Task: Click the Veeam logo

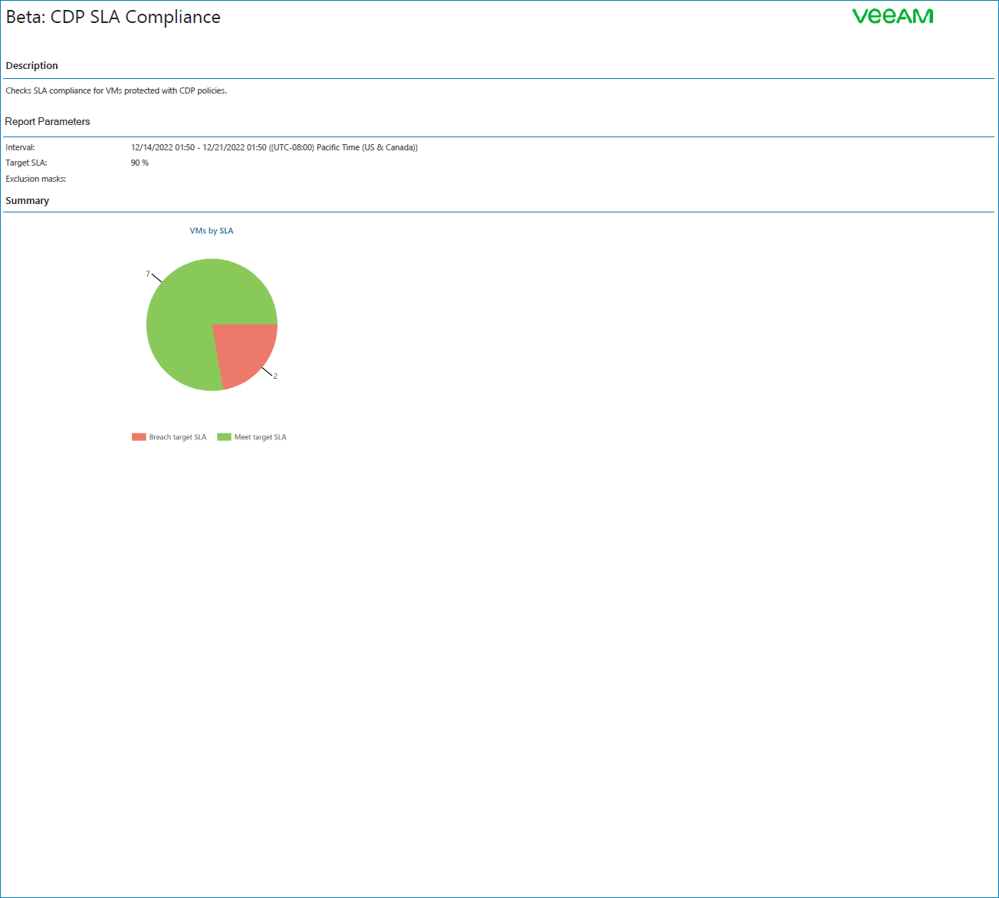Action: click(x=892, y=16)
